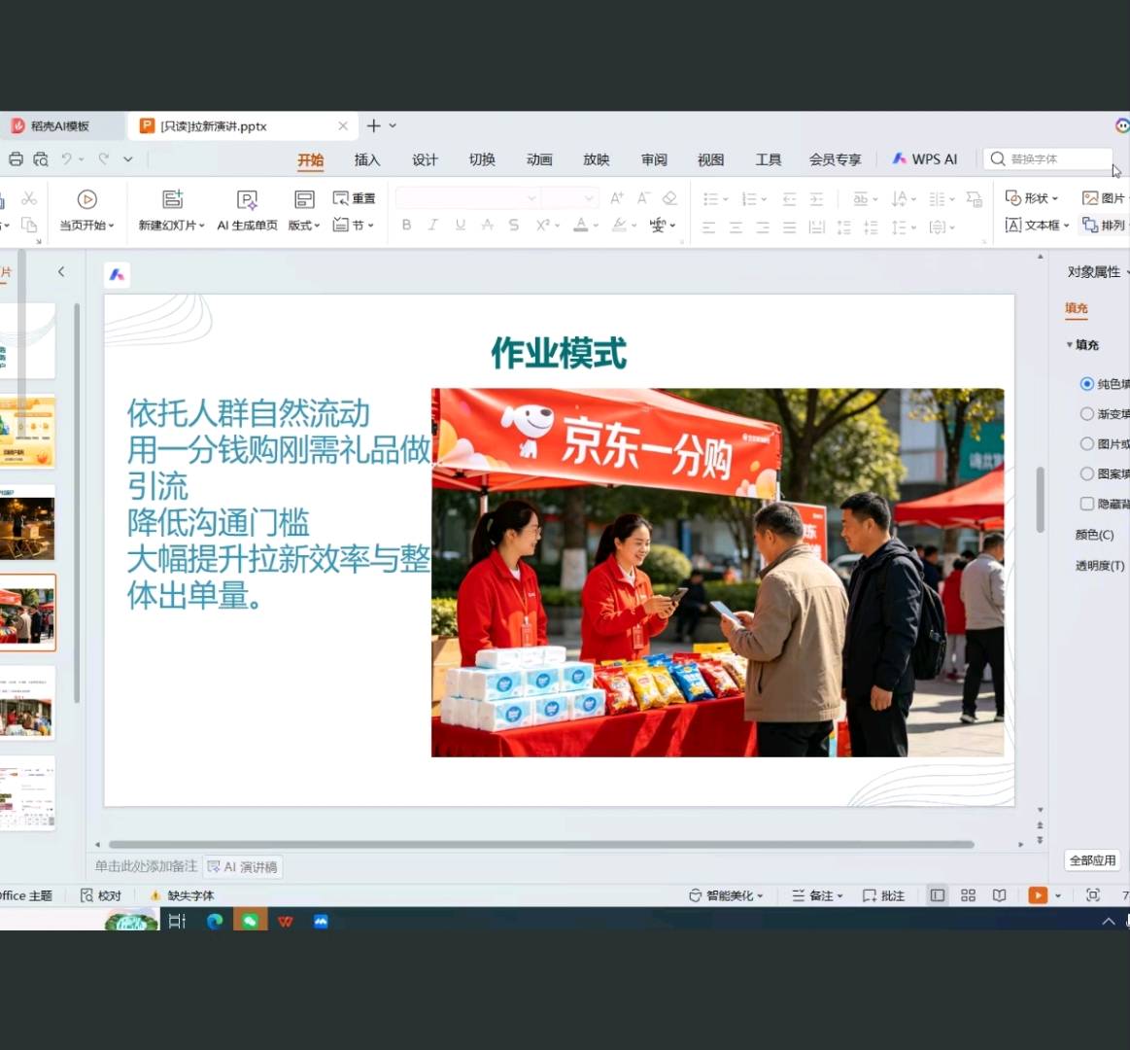
Task: Collapse the 填充 section triangle
Action: coord(1070,345)
